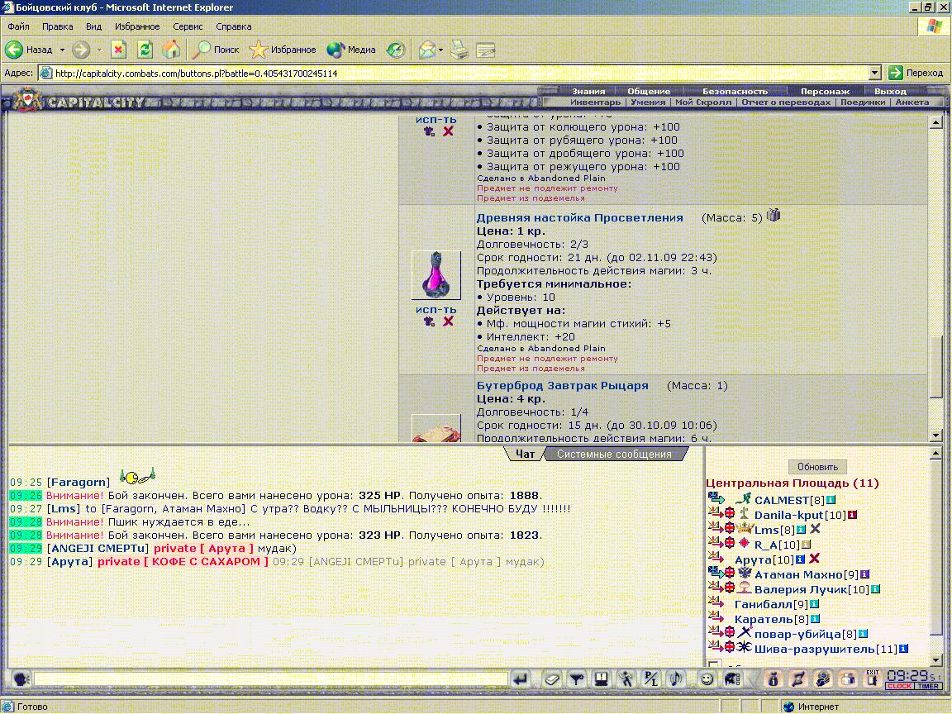Expand the address bar dropdown
This screenshot has height=714, width=952.
tap(875, 73)
